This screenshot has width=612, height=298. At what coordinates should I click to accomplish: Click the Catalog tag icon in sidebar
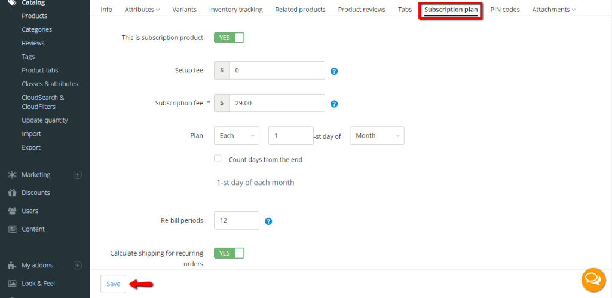pyautogui.click(x=12, y=3)
